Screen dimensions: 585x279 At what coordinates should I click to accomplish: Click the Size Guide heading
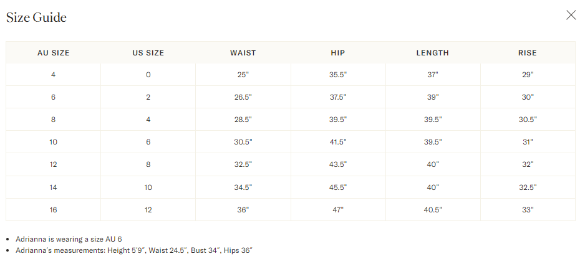tap(36, 17)
